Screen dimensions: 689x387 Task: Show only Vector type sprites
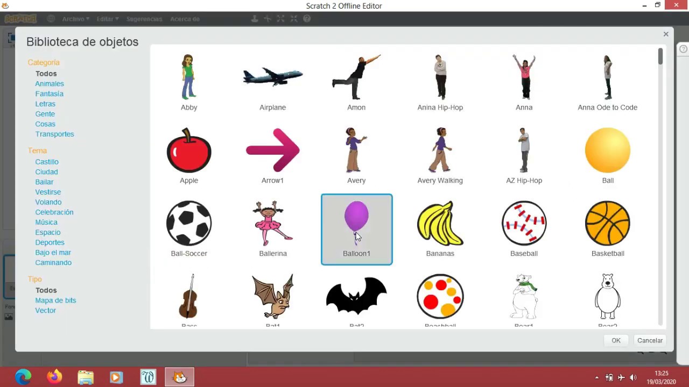pyautogui.click(x=46, y=311)
